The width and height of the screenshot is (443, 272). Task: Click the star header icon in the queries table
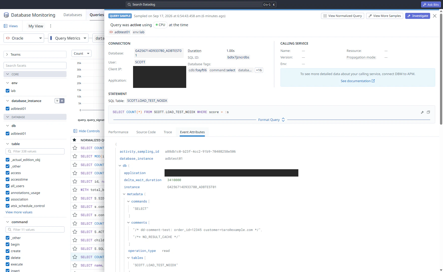tap(75, 140)
